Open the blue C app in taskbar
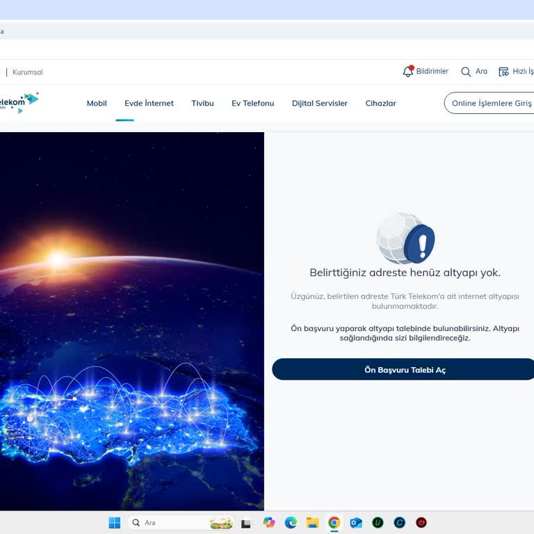Image resolution: width=534 pixels, height=534 pixels. [400, 522]
